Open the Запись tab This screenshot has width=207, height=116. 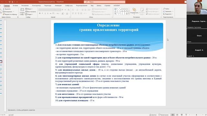(x=99, y=5)
